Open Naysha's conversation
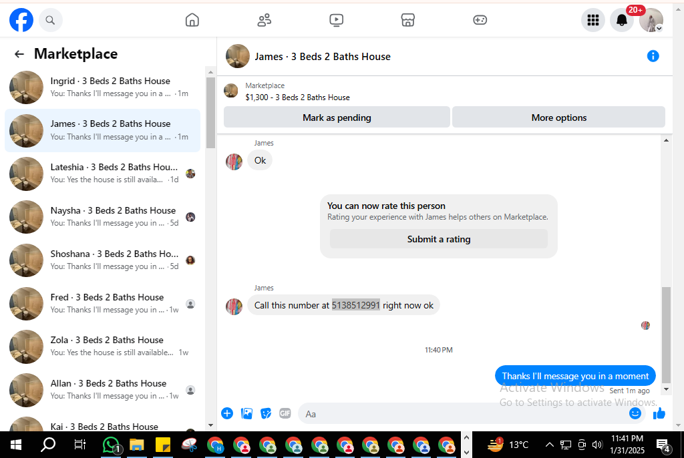The width and height of the screenshot is (684, 458). tap(102, 217)
